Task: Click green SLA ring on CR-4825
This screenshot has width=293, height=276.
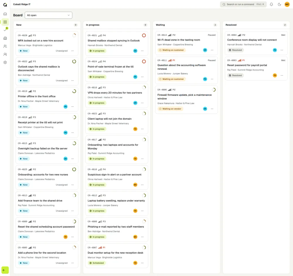Action: pos(74,169)
